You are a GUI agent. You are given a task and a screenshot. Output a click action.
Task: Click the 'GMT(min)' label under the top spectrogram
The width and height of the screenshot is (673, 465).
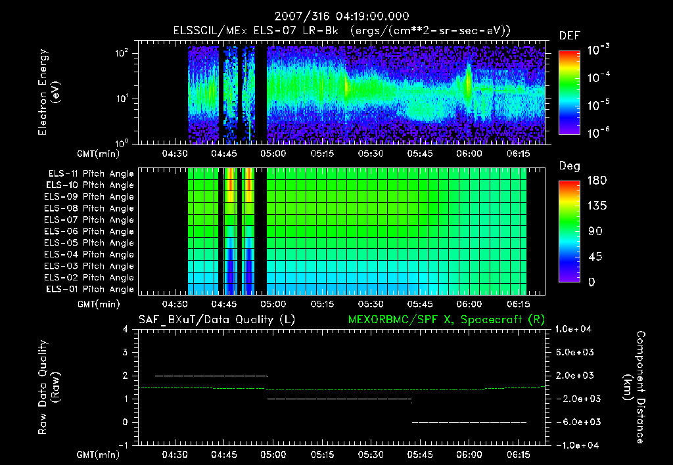99,154
